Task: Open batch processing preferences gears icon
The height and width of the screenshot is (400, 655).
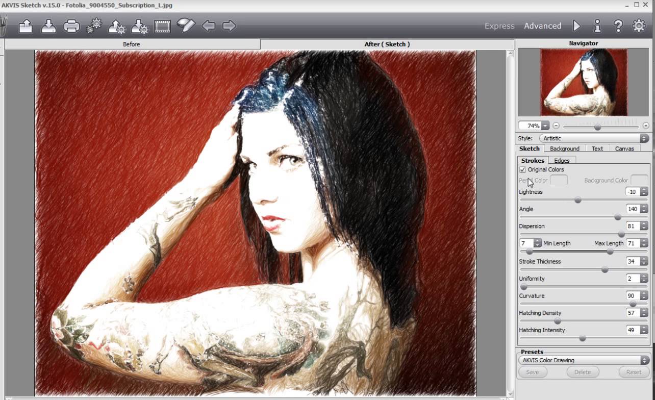Action: (x=93, y=26)
